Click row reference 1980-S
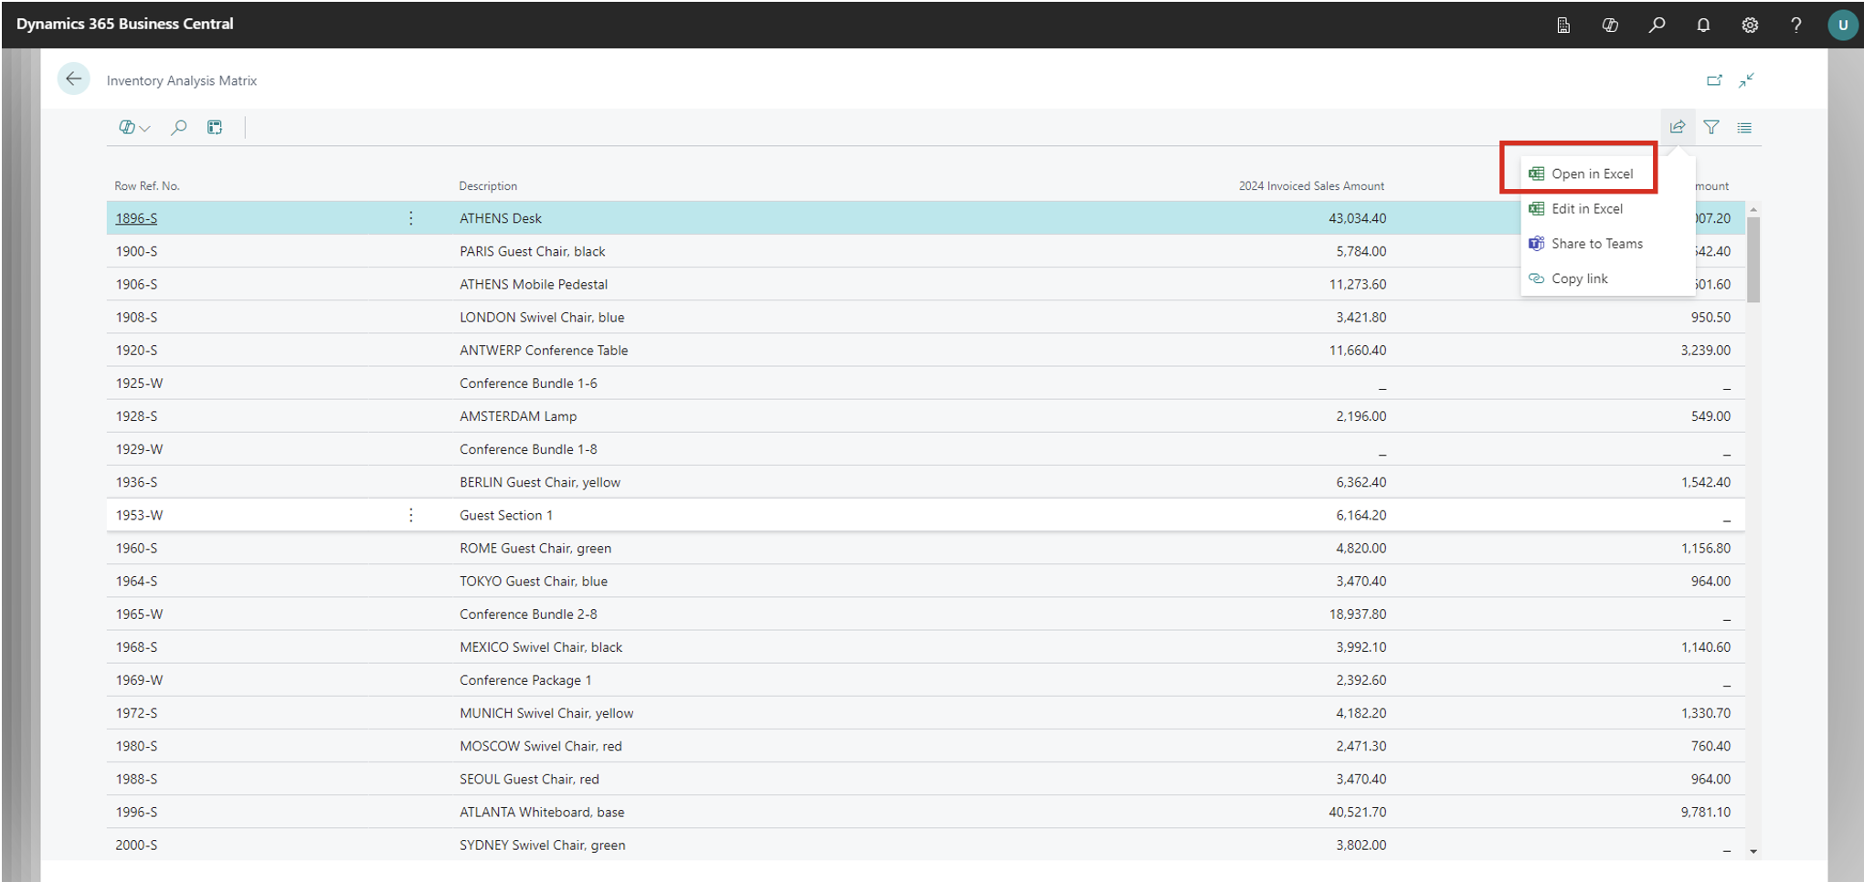Viewport: 1864px width, 882px height. pos(136,746)
